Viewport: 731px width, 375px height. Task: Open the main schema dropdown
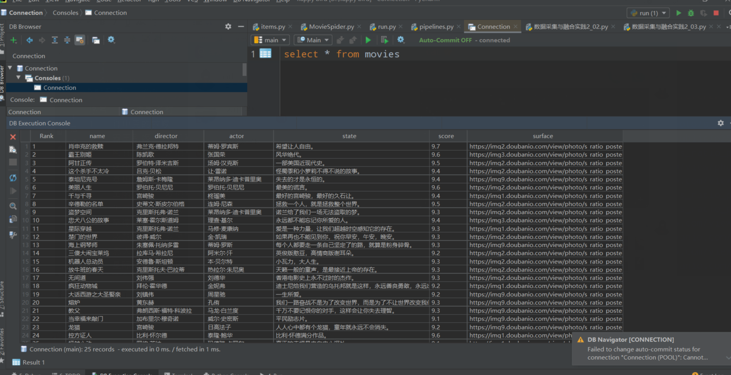click(270, 40)
